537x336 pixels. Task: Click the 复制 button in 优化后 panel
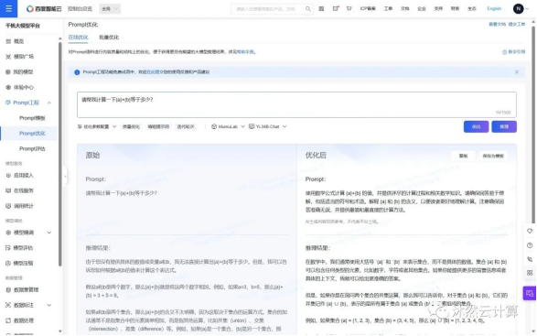click(463, 156)
